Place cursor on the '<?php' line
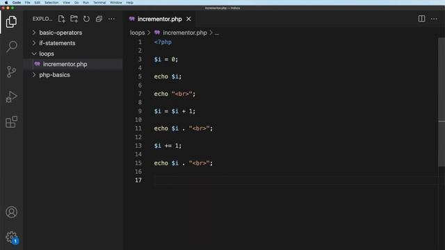 coord(163,42)
